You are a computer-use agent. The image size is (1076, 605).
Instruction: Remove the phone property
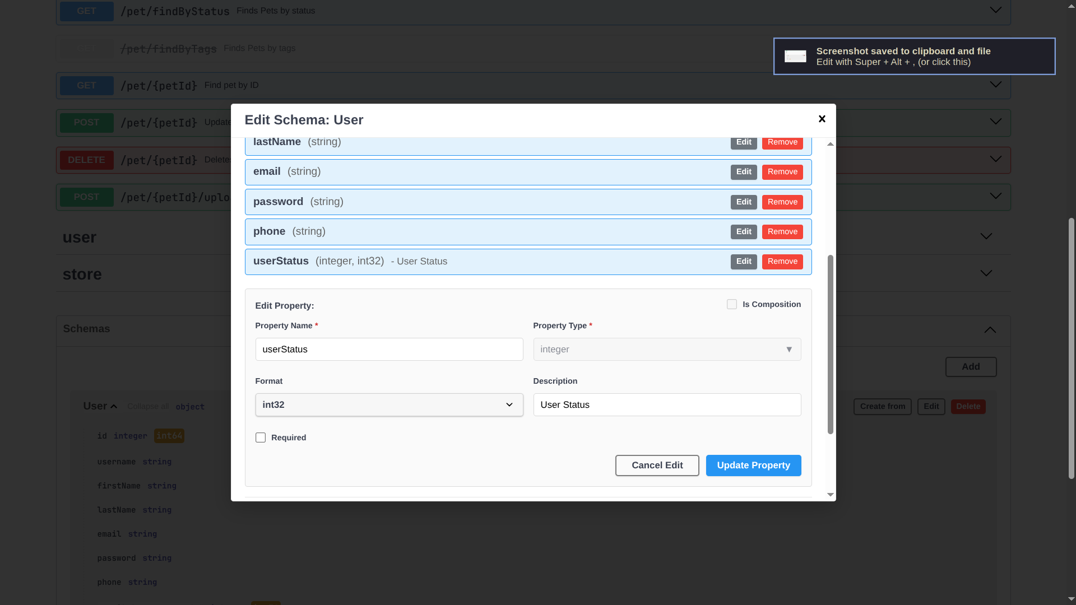coord(782,232)
